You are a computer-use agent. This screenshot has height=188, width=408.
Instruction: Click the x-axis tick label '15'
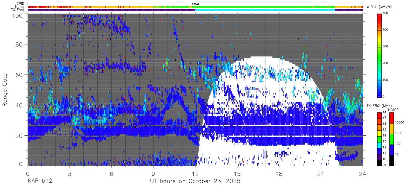coord(237,174)
